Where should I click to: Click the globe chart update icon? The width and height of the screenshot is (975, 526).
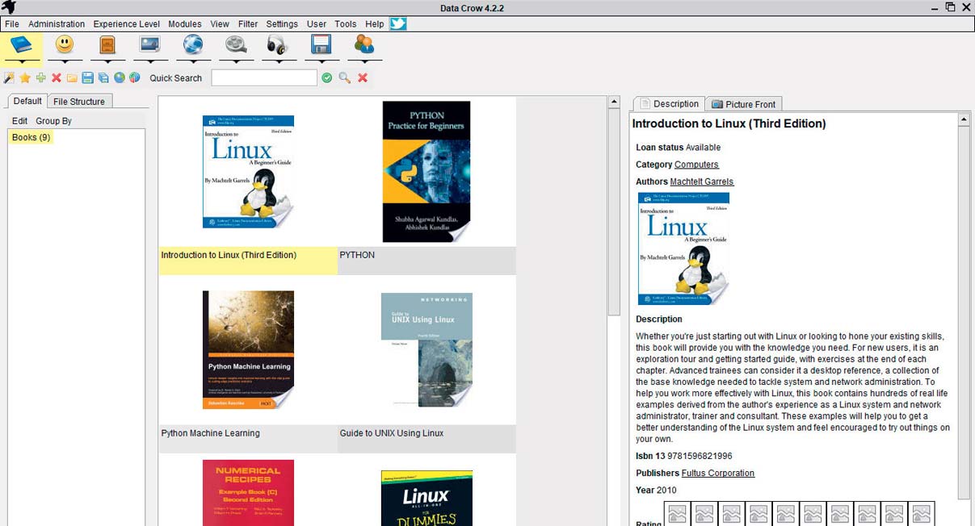coord(134,77)
